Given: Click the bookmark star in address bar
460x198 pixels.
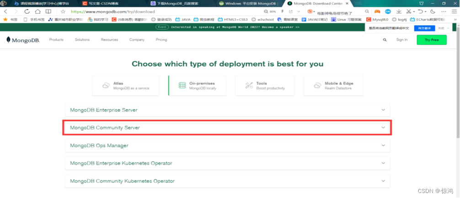Looking at the screenshot, I should (63, 11).
